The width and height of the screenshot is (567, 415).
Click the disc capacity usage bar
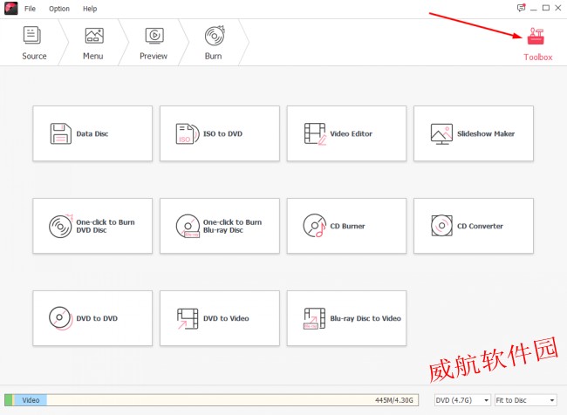pos(209,400)
